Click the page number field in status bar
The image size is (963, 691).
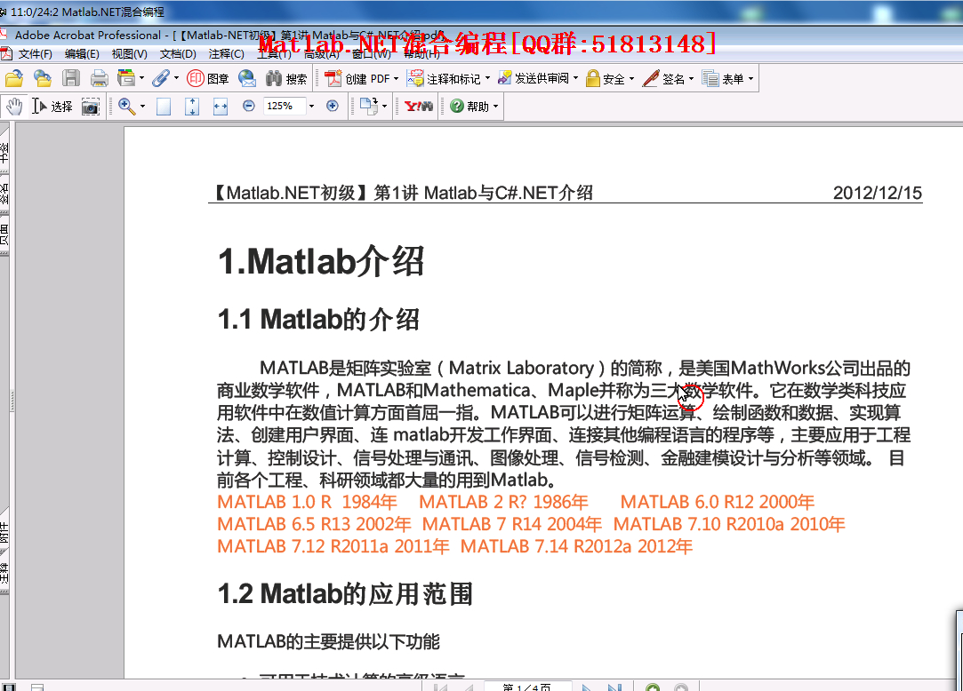click(x=527, y=687)
